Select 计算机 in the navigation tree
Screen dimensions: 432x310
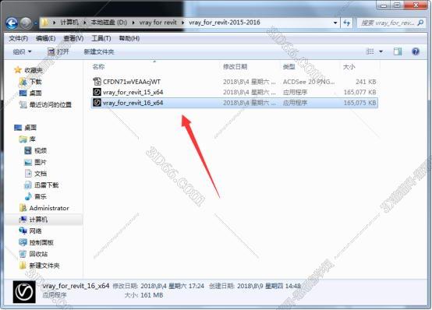pos(38,220)
